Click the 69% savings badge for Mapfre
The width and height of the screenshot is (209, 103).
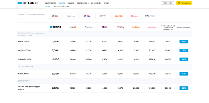click(x=184, y=50)
